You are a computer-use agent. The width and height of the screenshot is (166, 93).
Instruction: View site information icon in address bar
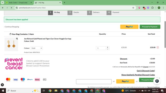17,8
